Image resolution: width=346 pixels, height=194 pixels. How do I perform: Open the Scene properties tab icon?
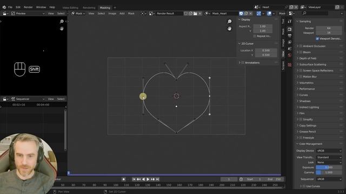point(290,48)
